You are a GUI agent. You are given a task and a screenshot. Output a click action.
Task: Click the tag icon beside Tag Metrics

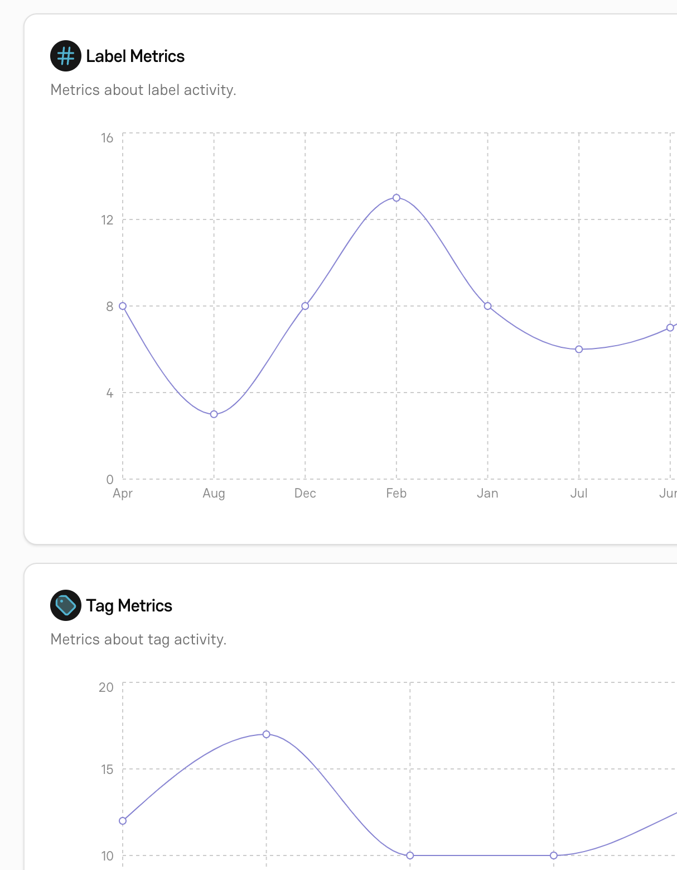coord(66,605)
